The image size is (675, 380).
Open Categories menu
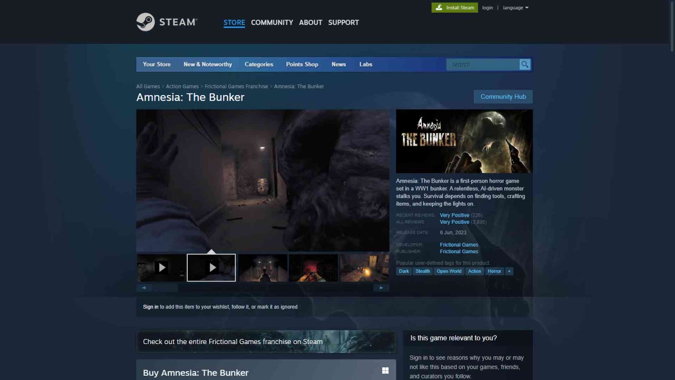tap(259, 64)
